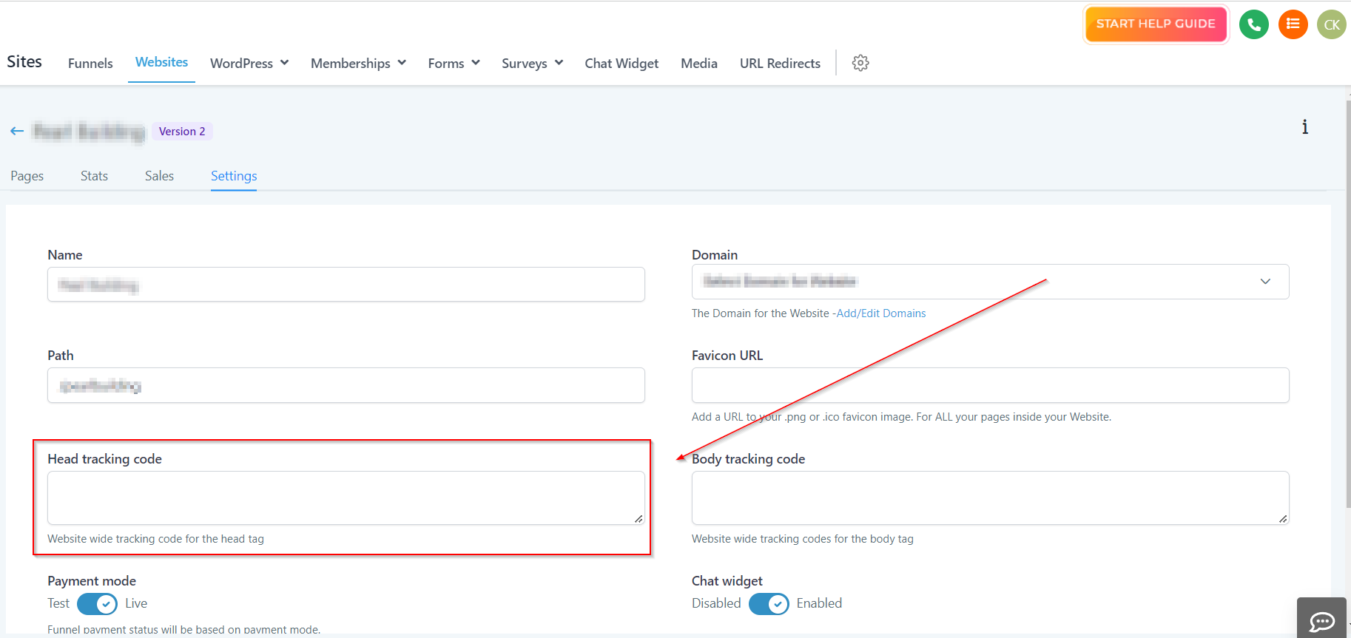Open the Forms dropdown menu

click(454, 64)
